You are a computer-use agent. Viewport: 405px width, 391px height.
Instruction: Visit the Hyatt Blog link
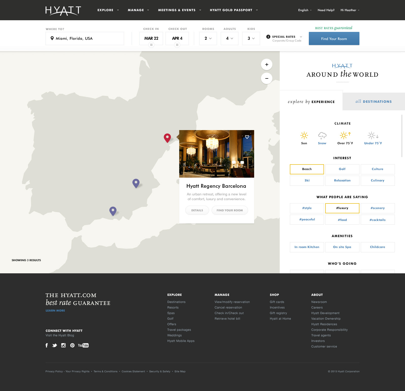coord(60,335)
